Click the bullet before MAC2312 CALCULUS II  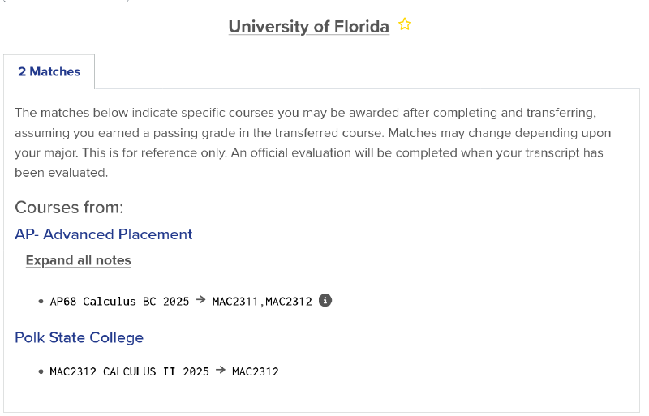pos(41,372)
